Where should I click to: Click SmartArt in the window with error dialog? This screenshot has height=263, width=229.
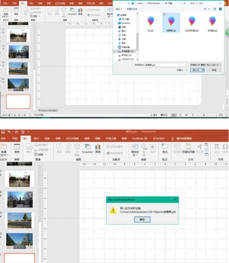click(x=87, y=149)
